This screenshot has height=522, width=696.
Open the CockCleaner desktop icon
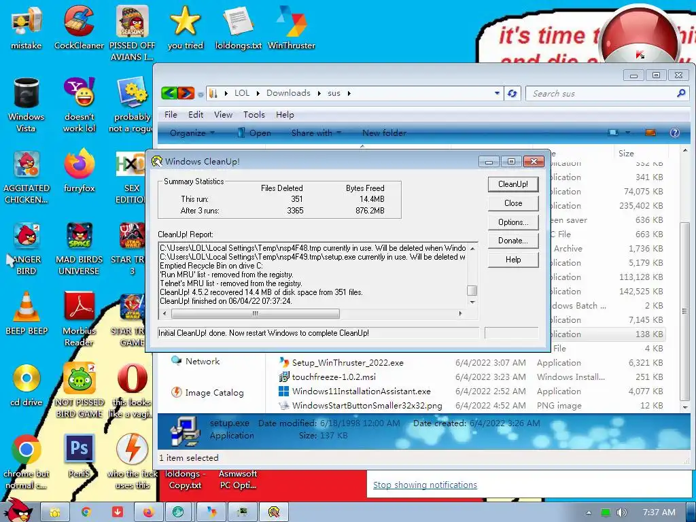click(79, 28)
